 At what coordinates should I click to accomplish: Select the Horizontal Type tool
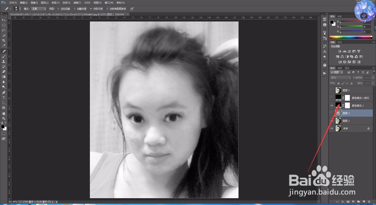click(4, 98)
